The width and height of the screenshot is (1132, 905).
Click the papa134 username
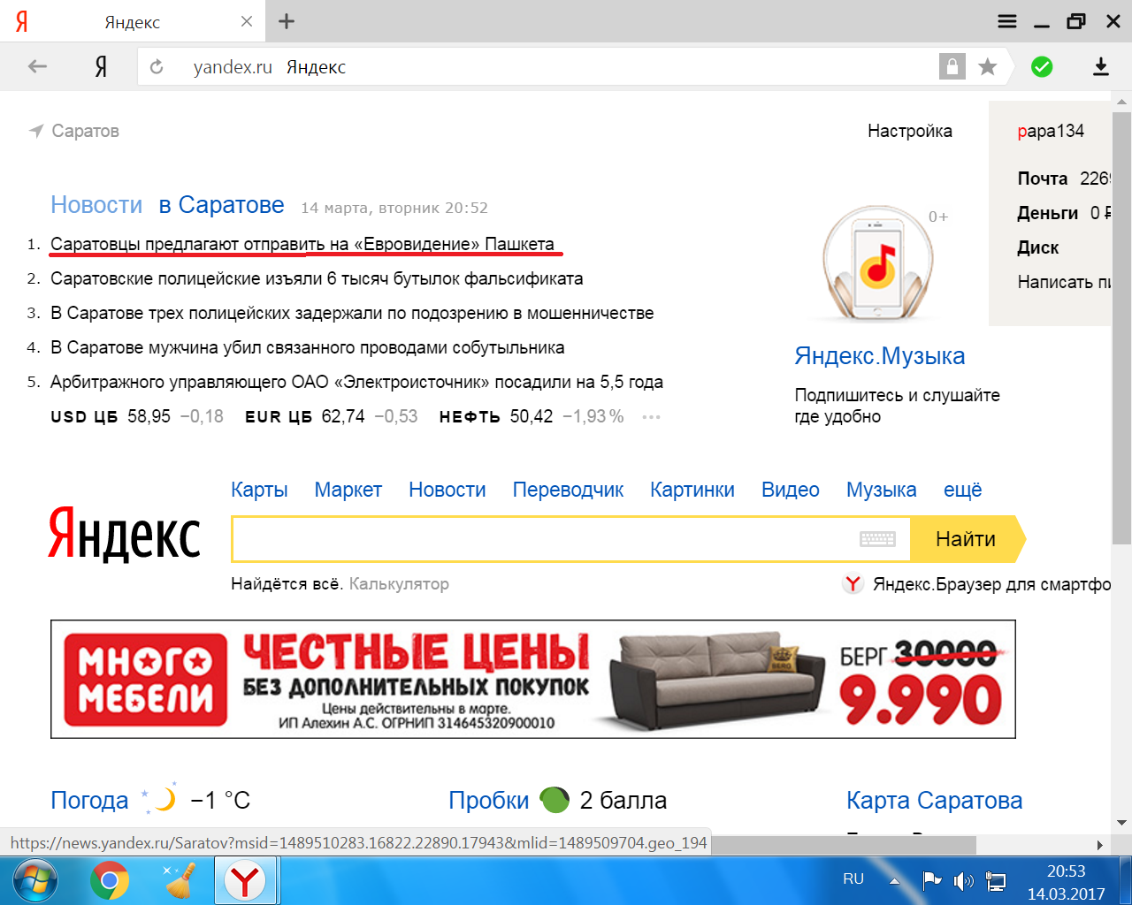coord(1051,131)
